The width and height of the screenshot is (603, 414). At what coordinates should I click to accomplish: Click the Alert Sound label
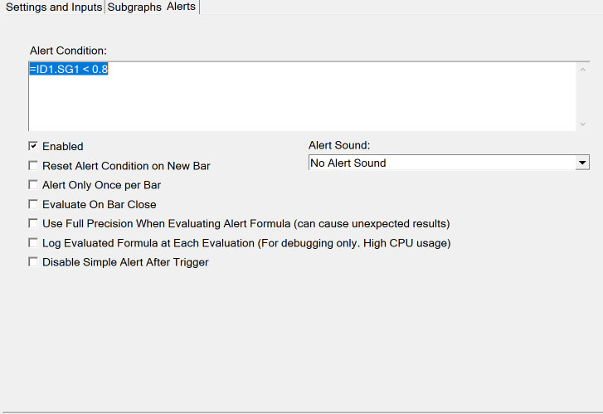coord(338,145)
